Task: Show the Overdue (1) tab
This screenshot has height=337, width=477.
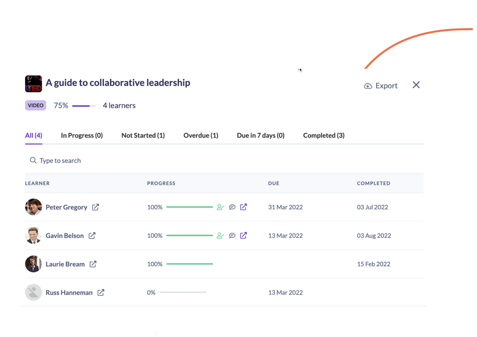Action: click(x=201, y=136)
